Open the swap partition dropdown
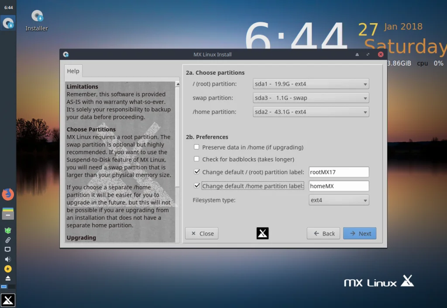This screenshot has height=308, width=447. coord(311,98)
